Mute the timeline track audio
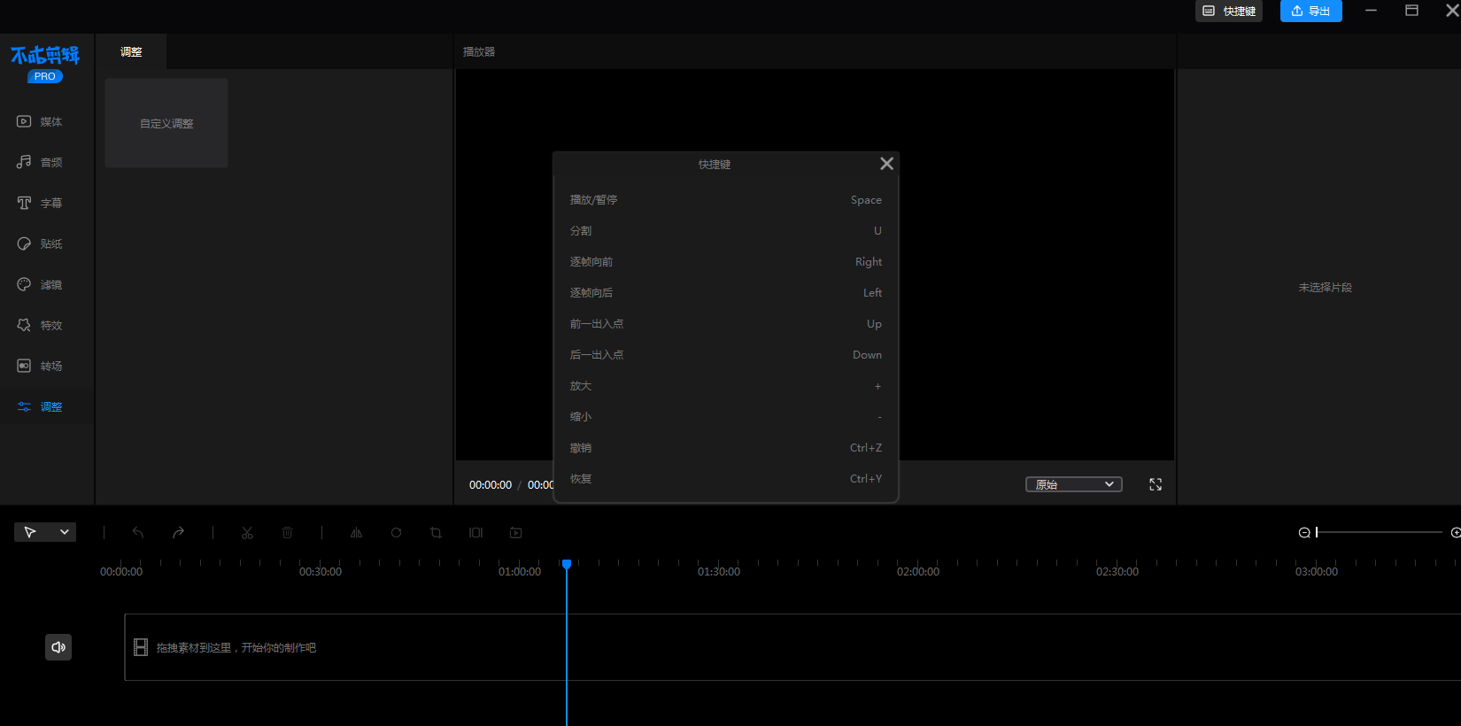The height and width of the screenshot is (726, 1461). 58,647
